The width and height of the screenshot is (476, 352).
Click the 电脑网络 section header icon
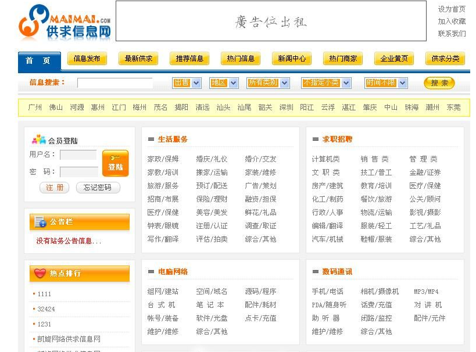coord(151,272)
